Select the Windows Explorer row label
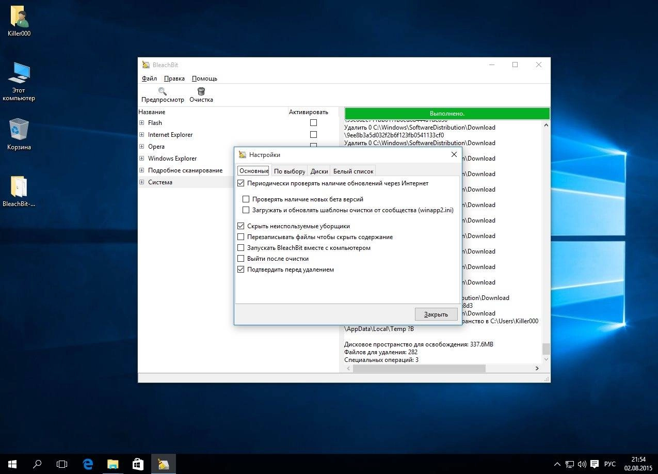This screenshot has height=474, width=658. [172, 159]
